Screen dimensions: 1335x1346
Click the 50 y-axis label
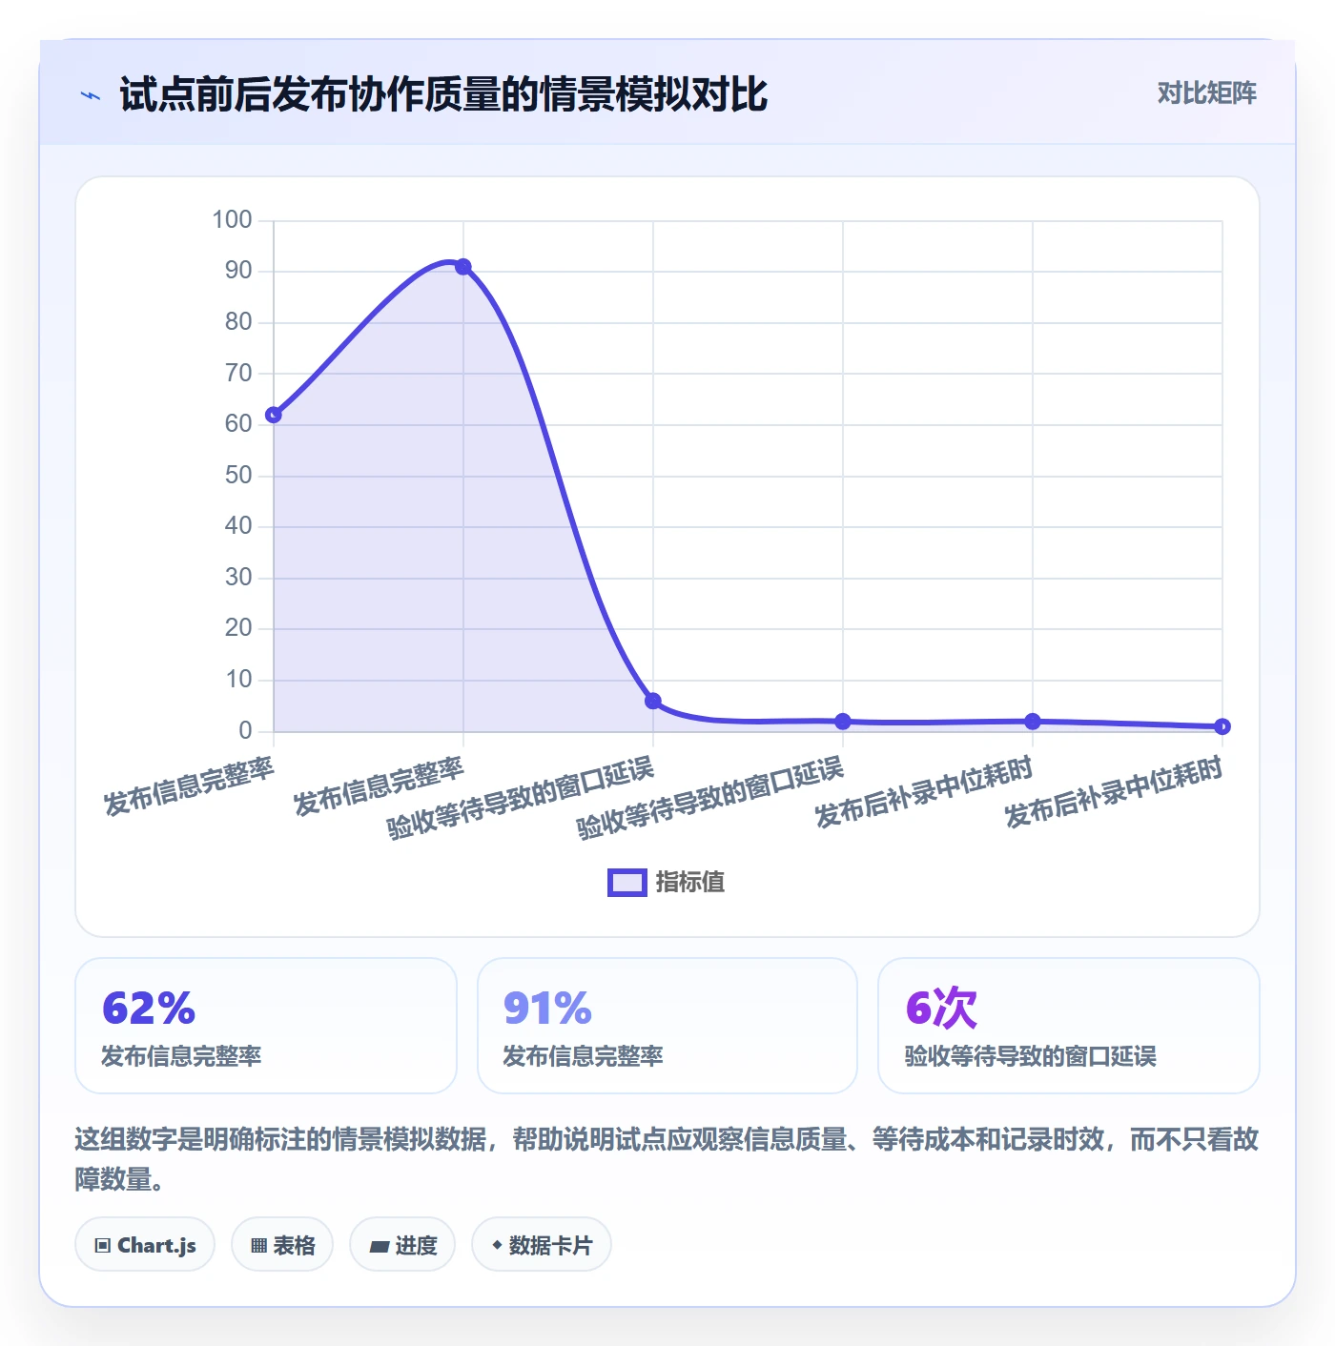238,476
